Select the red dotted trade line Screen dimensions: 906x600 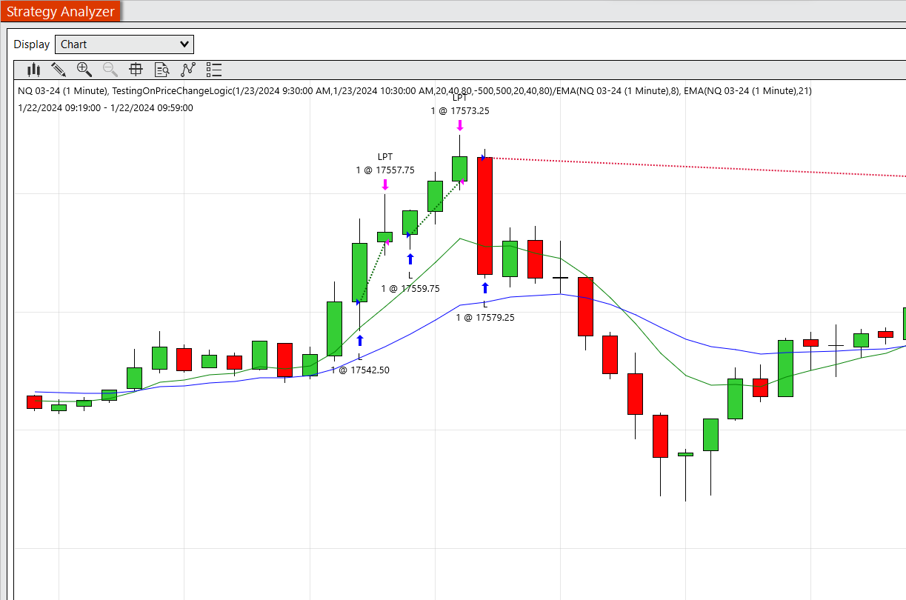pos(696,167)
